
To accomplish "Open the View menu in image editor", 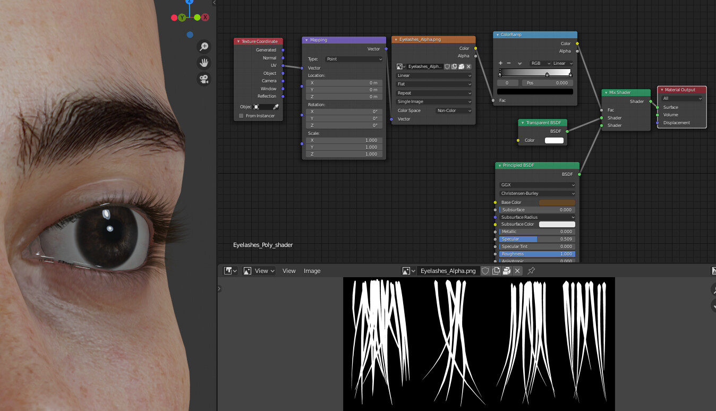I will tap(288, 271).
